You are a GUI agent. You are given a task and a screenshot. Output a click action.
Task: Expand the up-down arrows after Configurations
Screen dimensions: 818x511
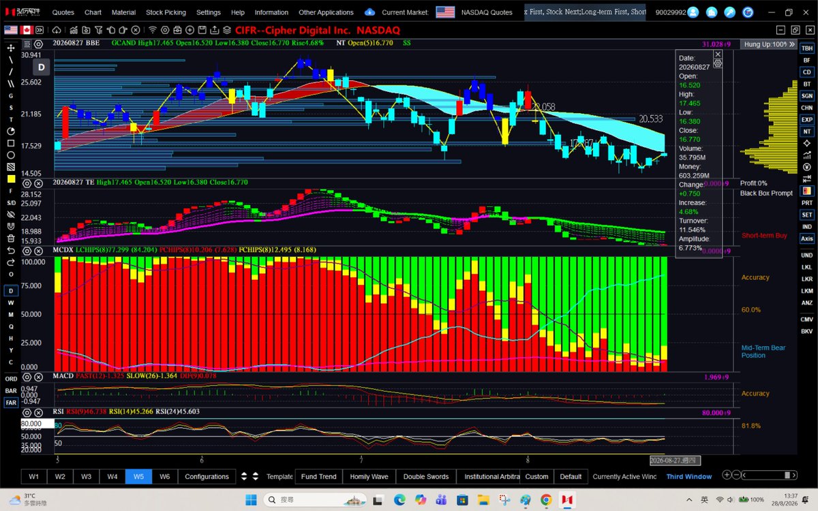245,476
